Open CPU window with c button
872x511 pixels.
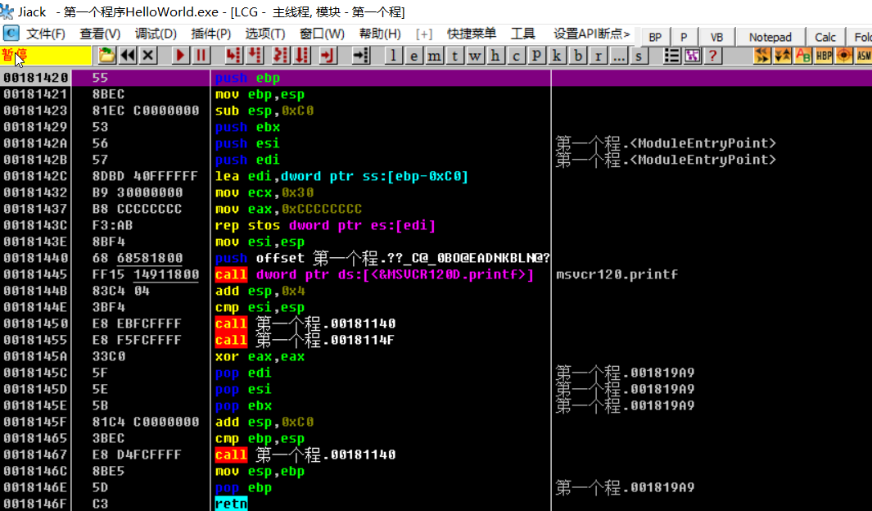tap(516, 56)
